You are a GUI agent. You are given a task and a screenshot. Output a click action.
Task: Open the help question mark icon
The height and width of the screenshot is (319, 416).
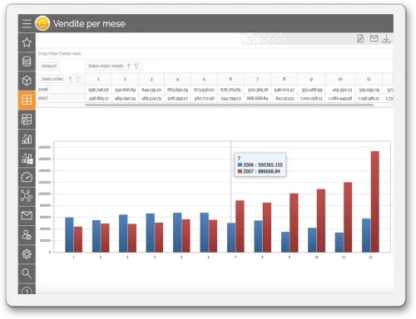(x=27, y=290)
